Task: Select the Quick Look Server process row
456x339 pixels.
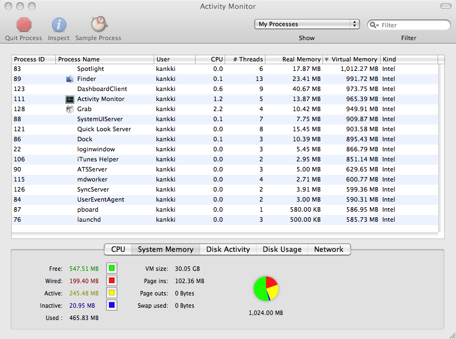Action: (225, 129)
